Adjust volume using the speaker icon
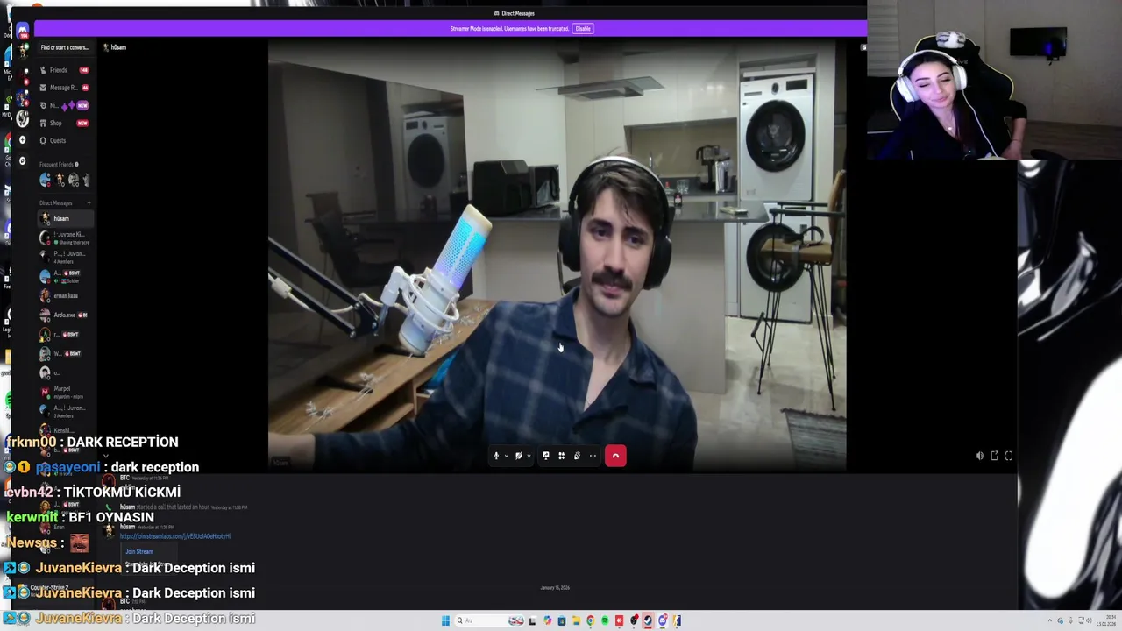Image resolution: width=1122 pixels, height=631 pixels. point(980,456)
